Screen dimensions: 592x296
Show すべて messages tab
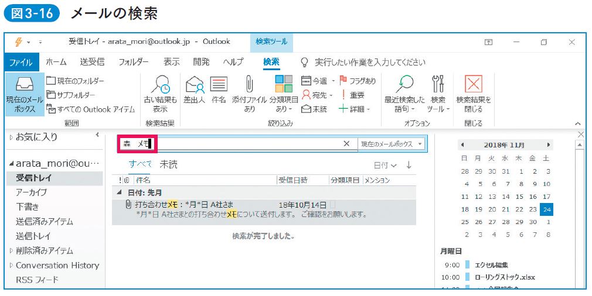tap(140, 164)
